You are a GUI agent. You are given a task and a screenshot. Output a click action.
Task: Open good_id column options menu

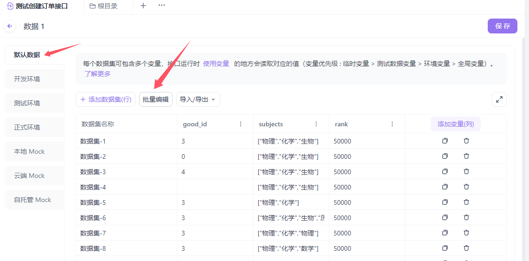coord(241,124)
